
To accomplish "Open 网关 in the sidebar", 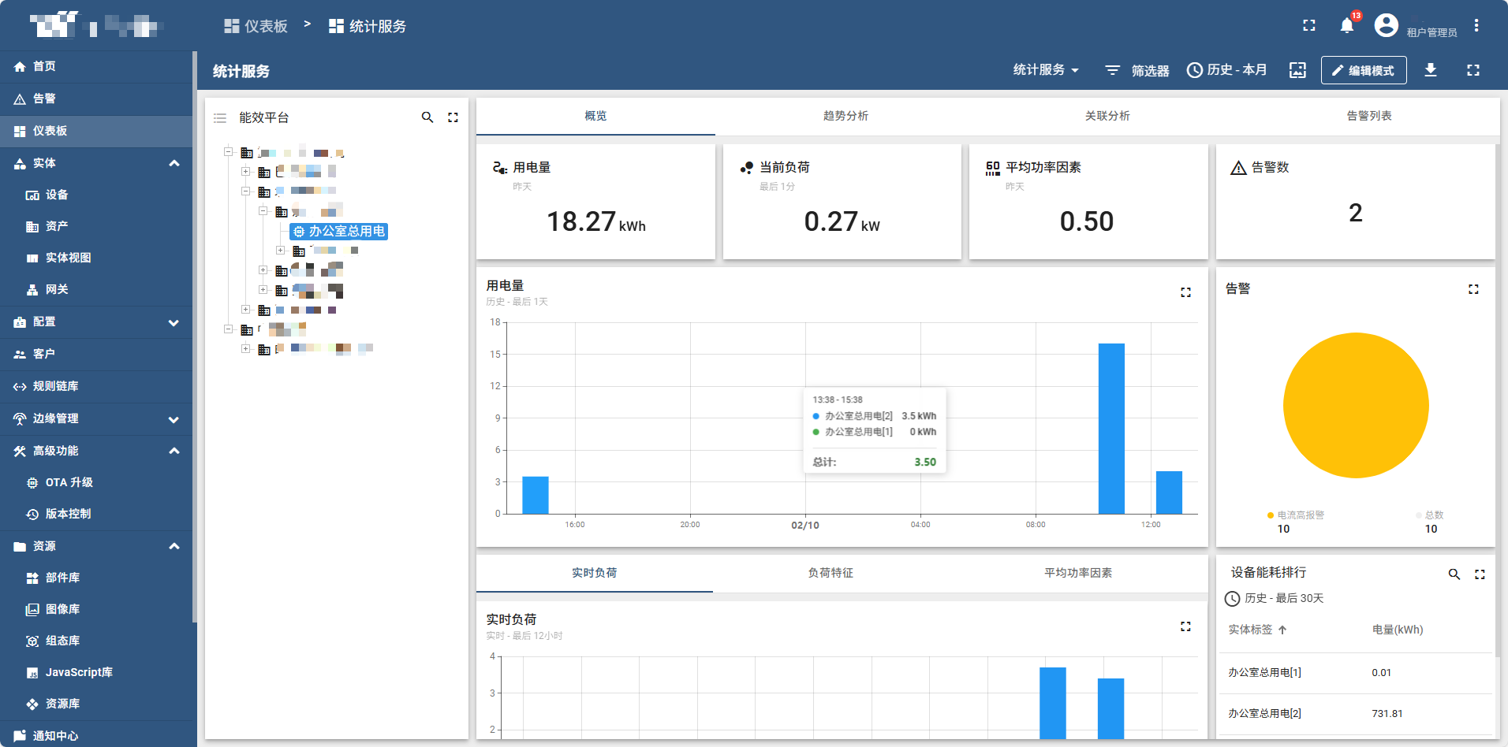I will (x=96, y=289).
